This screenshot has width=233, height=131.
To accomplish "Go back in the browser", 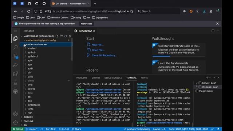I will (15, 11).
